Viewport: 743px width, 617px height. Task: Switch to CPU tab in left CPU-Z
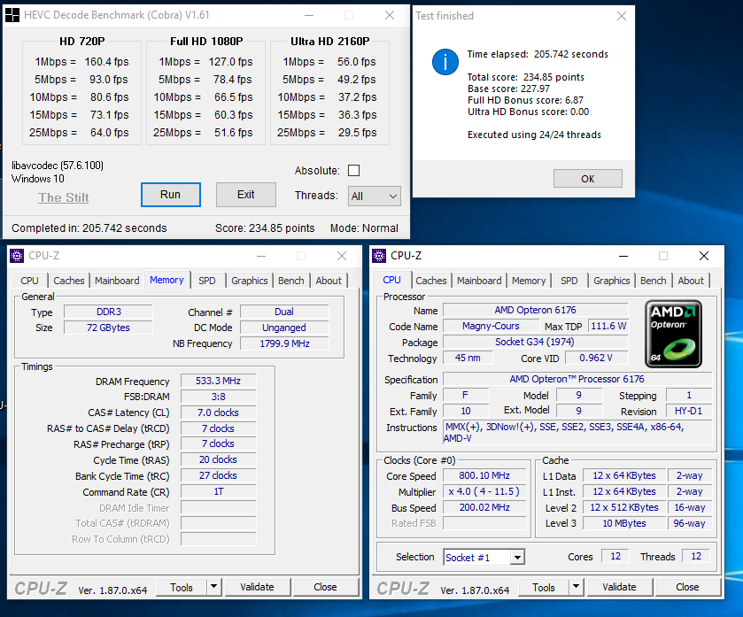(x=29, y=281)
